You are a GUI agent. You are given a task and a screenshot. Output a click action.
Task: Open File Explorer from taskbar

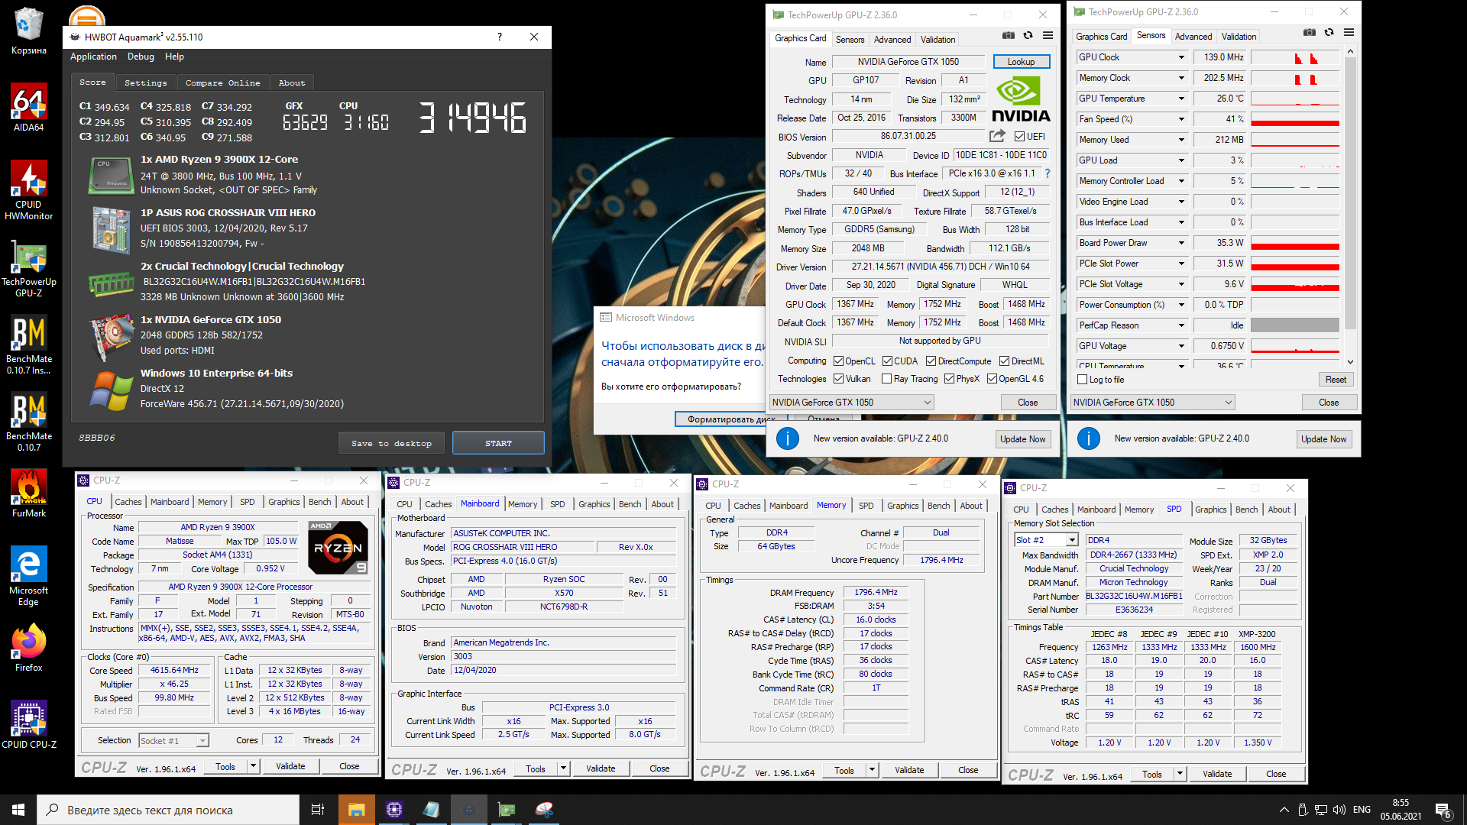[356, 810]
